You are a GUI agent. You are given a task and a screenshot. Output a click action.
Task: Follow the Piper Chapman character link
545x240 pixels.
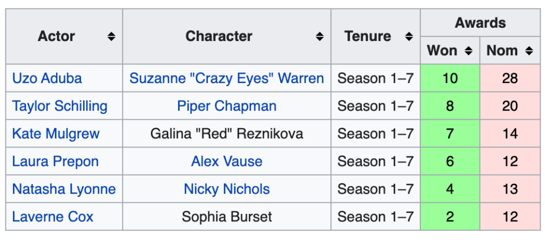pyautogui.click(x=226, y=106)
